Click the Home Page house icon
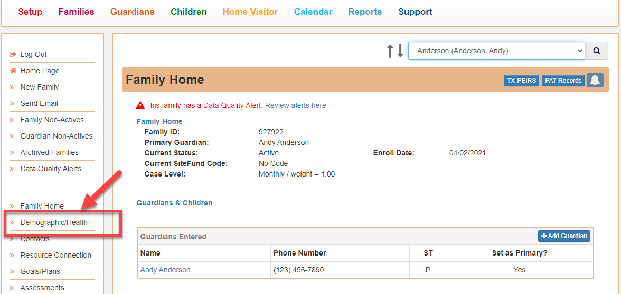The height and width of the screenshot is (294, 621). [13, 71]
